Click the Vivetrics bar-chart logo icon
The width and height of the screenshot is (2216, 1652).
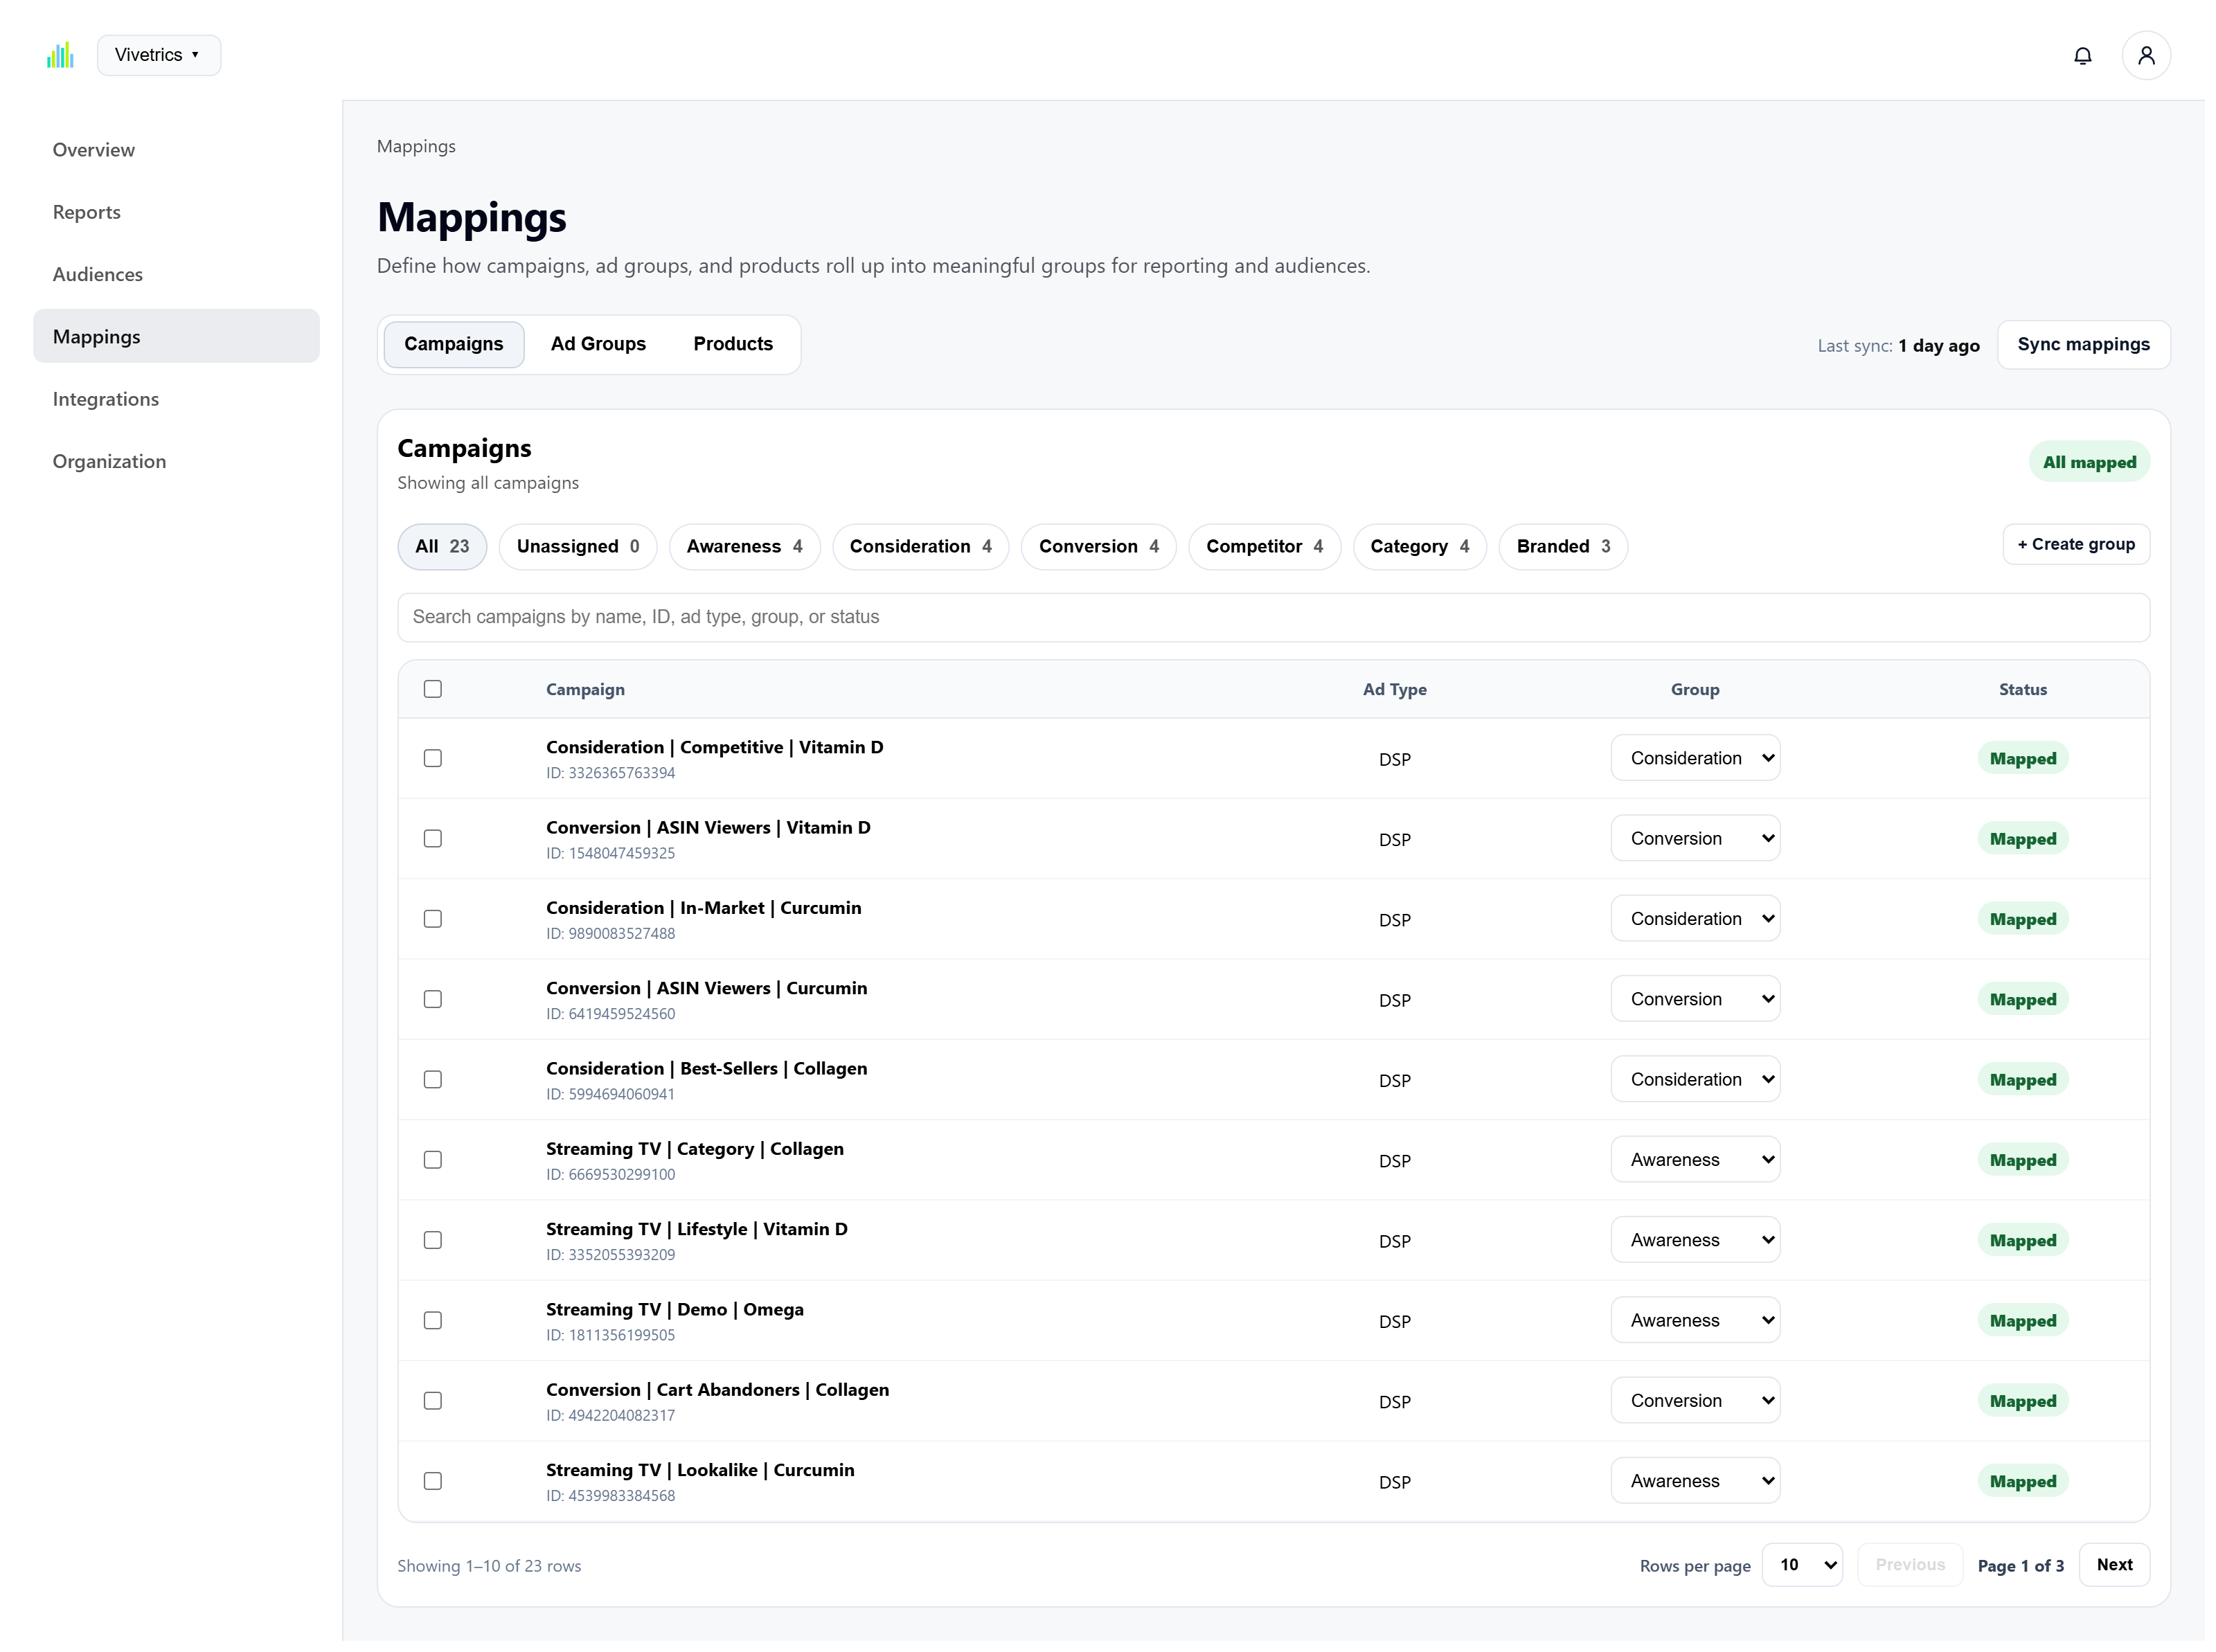click(61, 55)
